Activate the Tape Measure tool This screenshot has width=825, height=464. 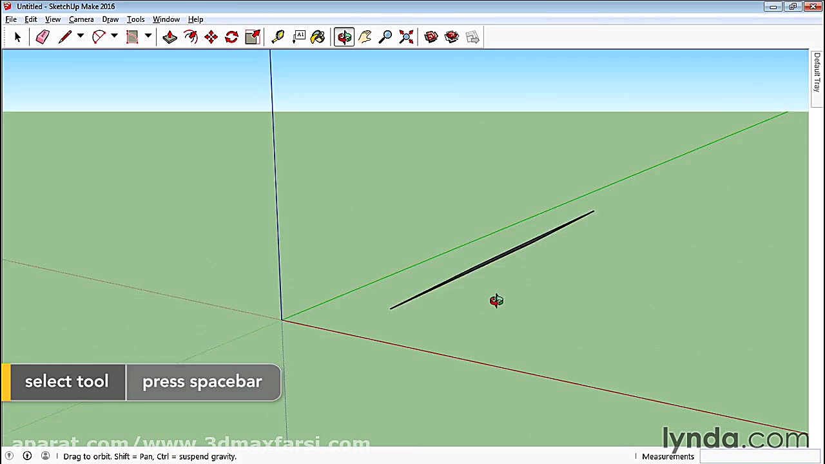click(278, 37)
